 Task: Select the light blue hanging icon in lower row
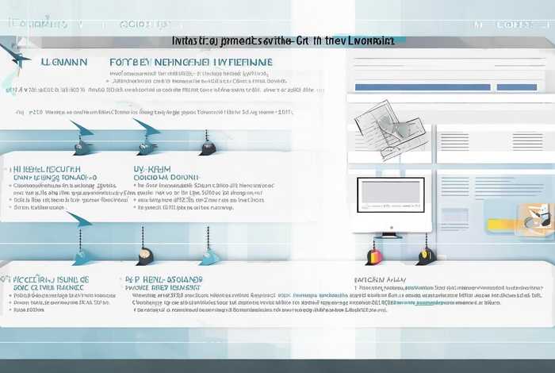(x=208, y=256)
